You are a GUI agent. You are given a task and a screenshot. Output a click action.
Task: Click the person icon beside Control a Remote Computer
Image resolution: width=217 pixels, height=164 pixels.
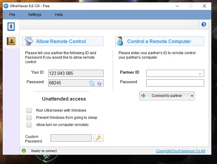tap(120, 41)
